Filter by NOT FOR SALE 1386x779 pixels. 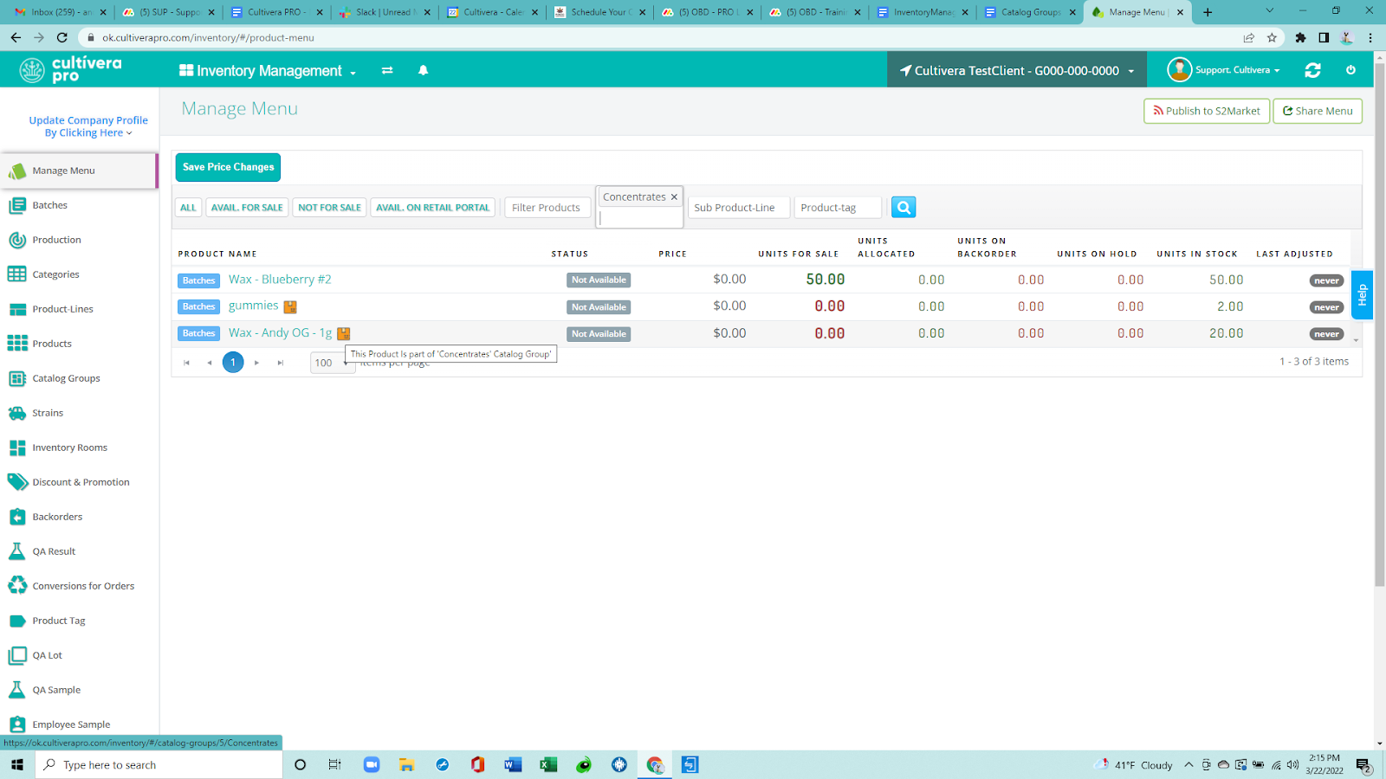[329, 208]
